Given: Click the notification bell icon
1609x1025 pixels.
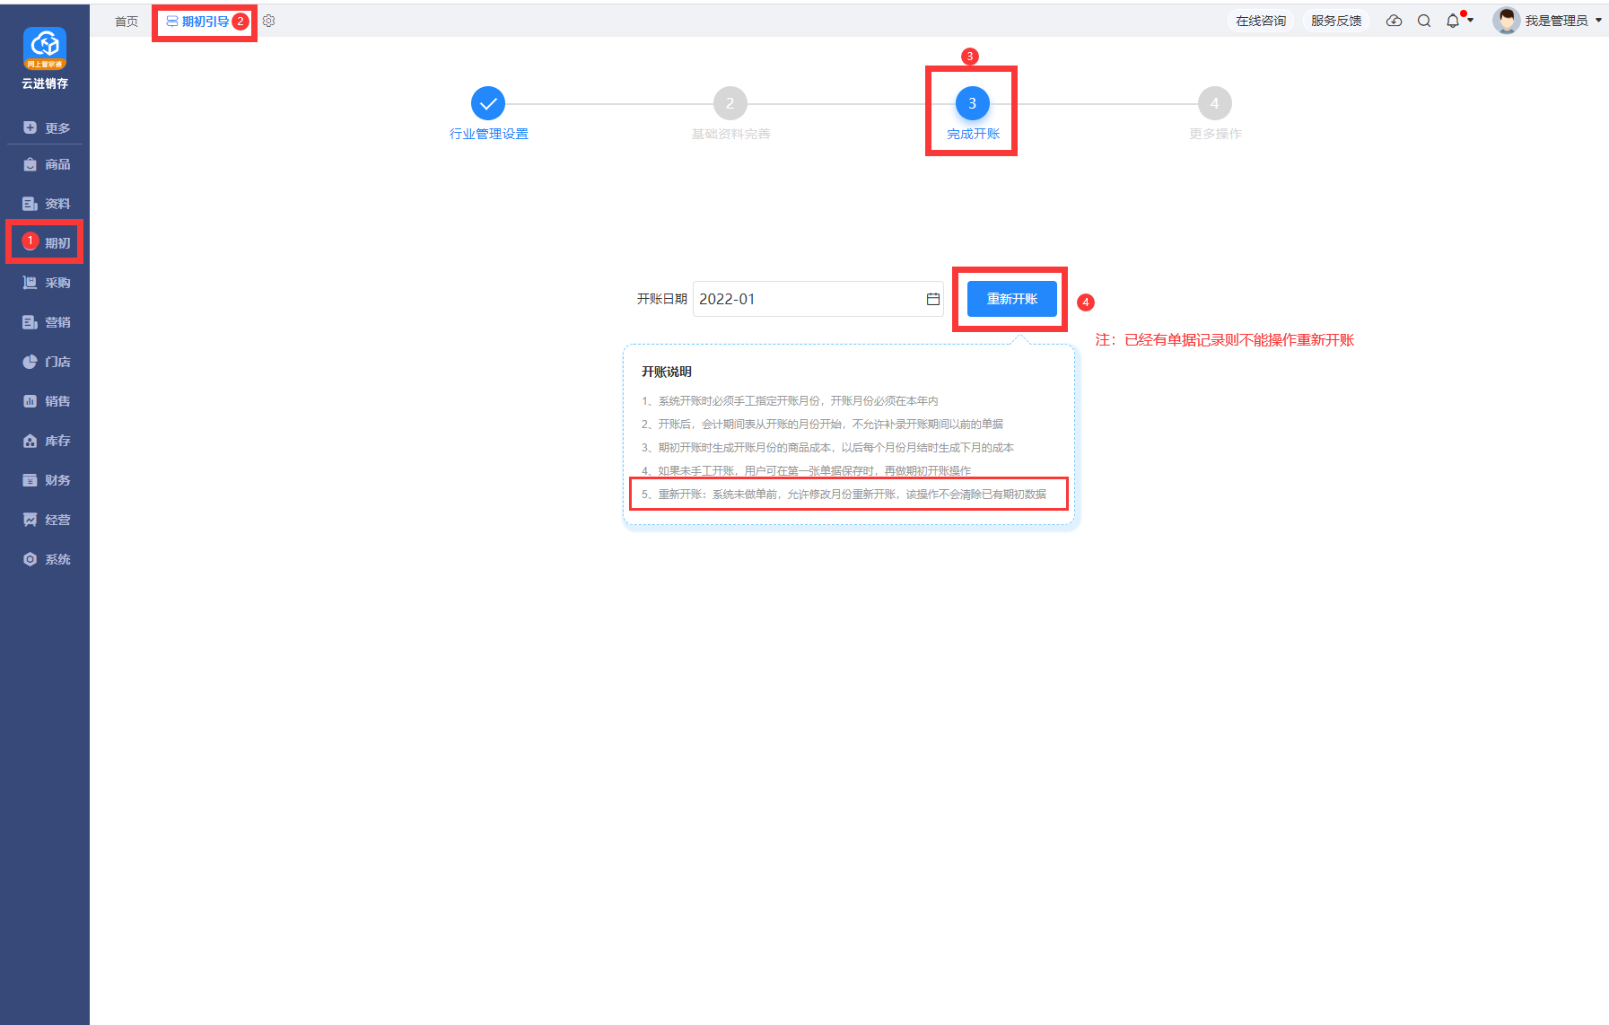Looking at the screenshot, I should [1452, 21].
